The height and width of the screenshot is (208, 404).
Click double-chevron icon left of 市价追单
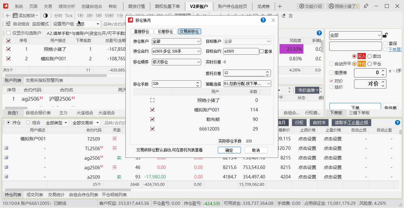[289, 90]
